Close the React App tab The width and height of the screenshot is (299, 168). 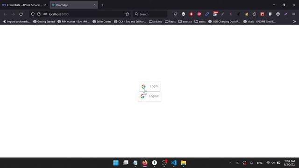[x=94, y=5]
